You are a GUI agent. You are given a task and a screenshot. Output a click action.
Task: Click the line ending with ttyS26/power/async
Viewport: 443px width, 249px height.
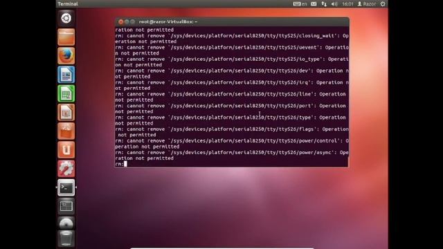click(x=232, y=152)
